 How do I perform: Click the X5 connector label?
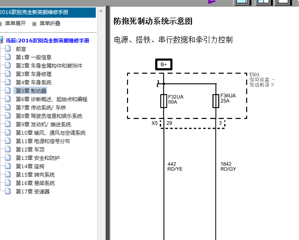click(155, 123)
